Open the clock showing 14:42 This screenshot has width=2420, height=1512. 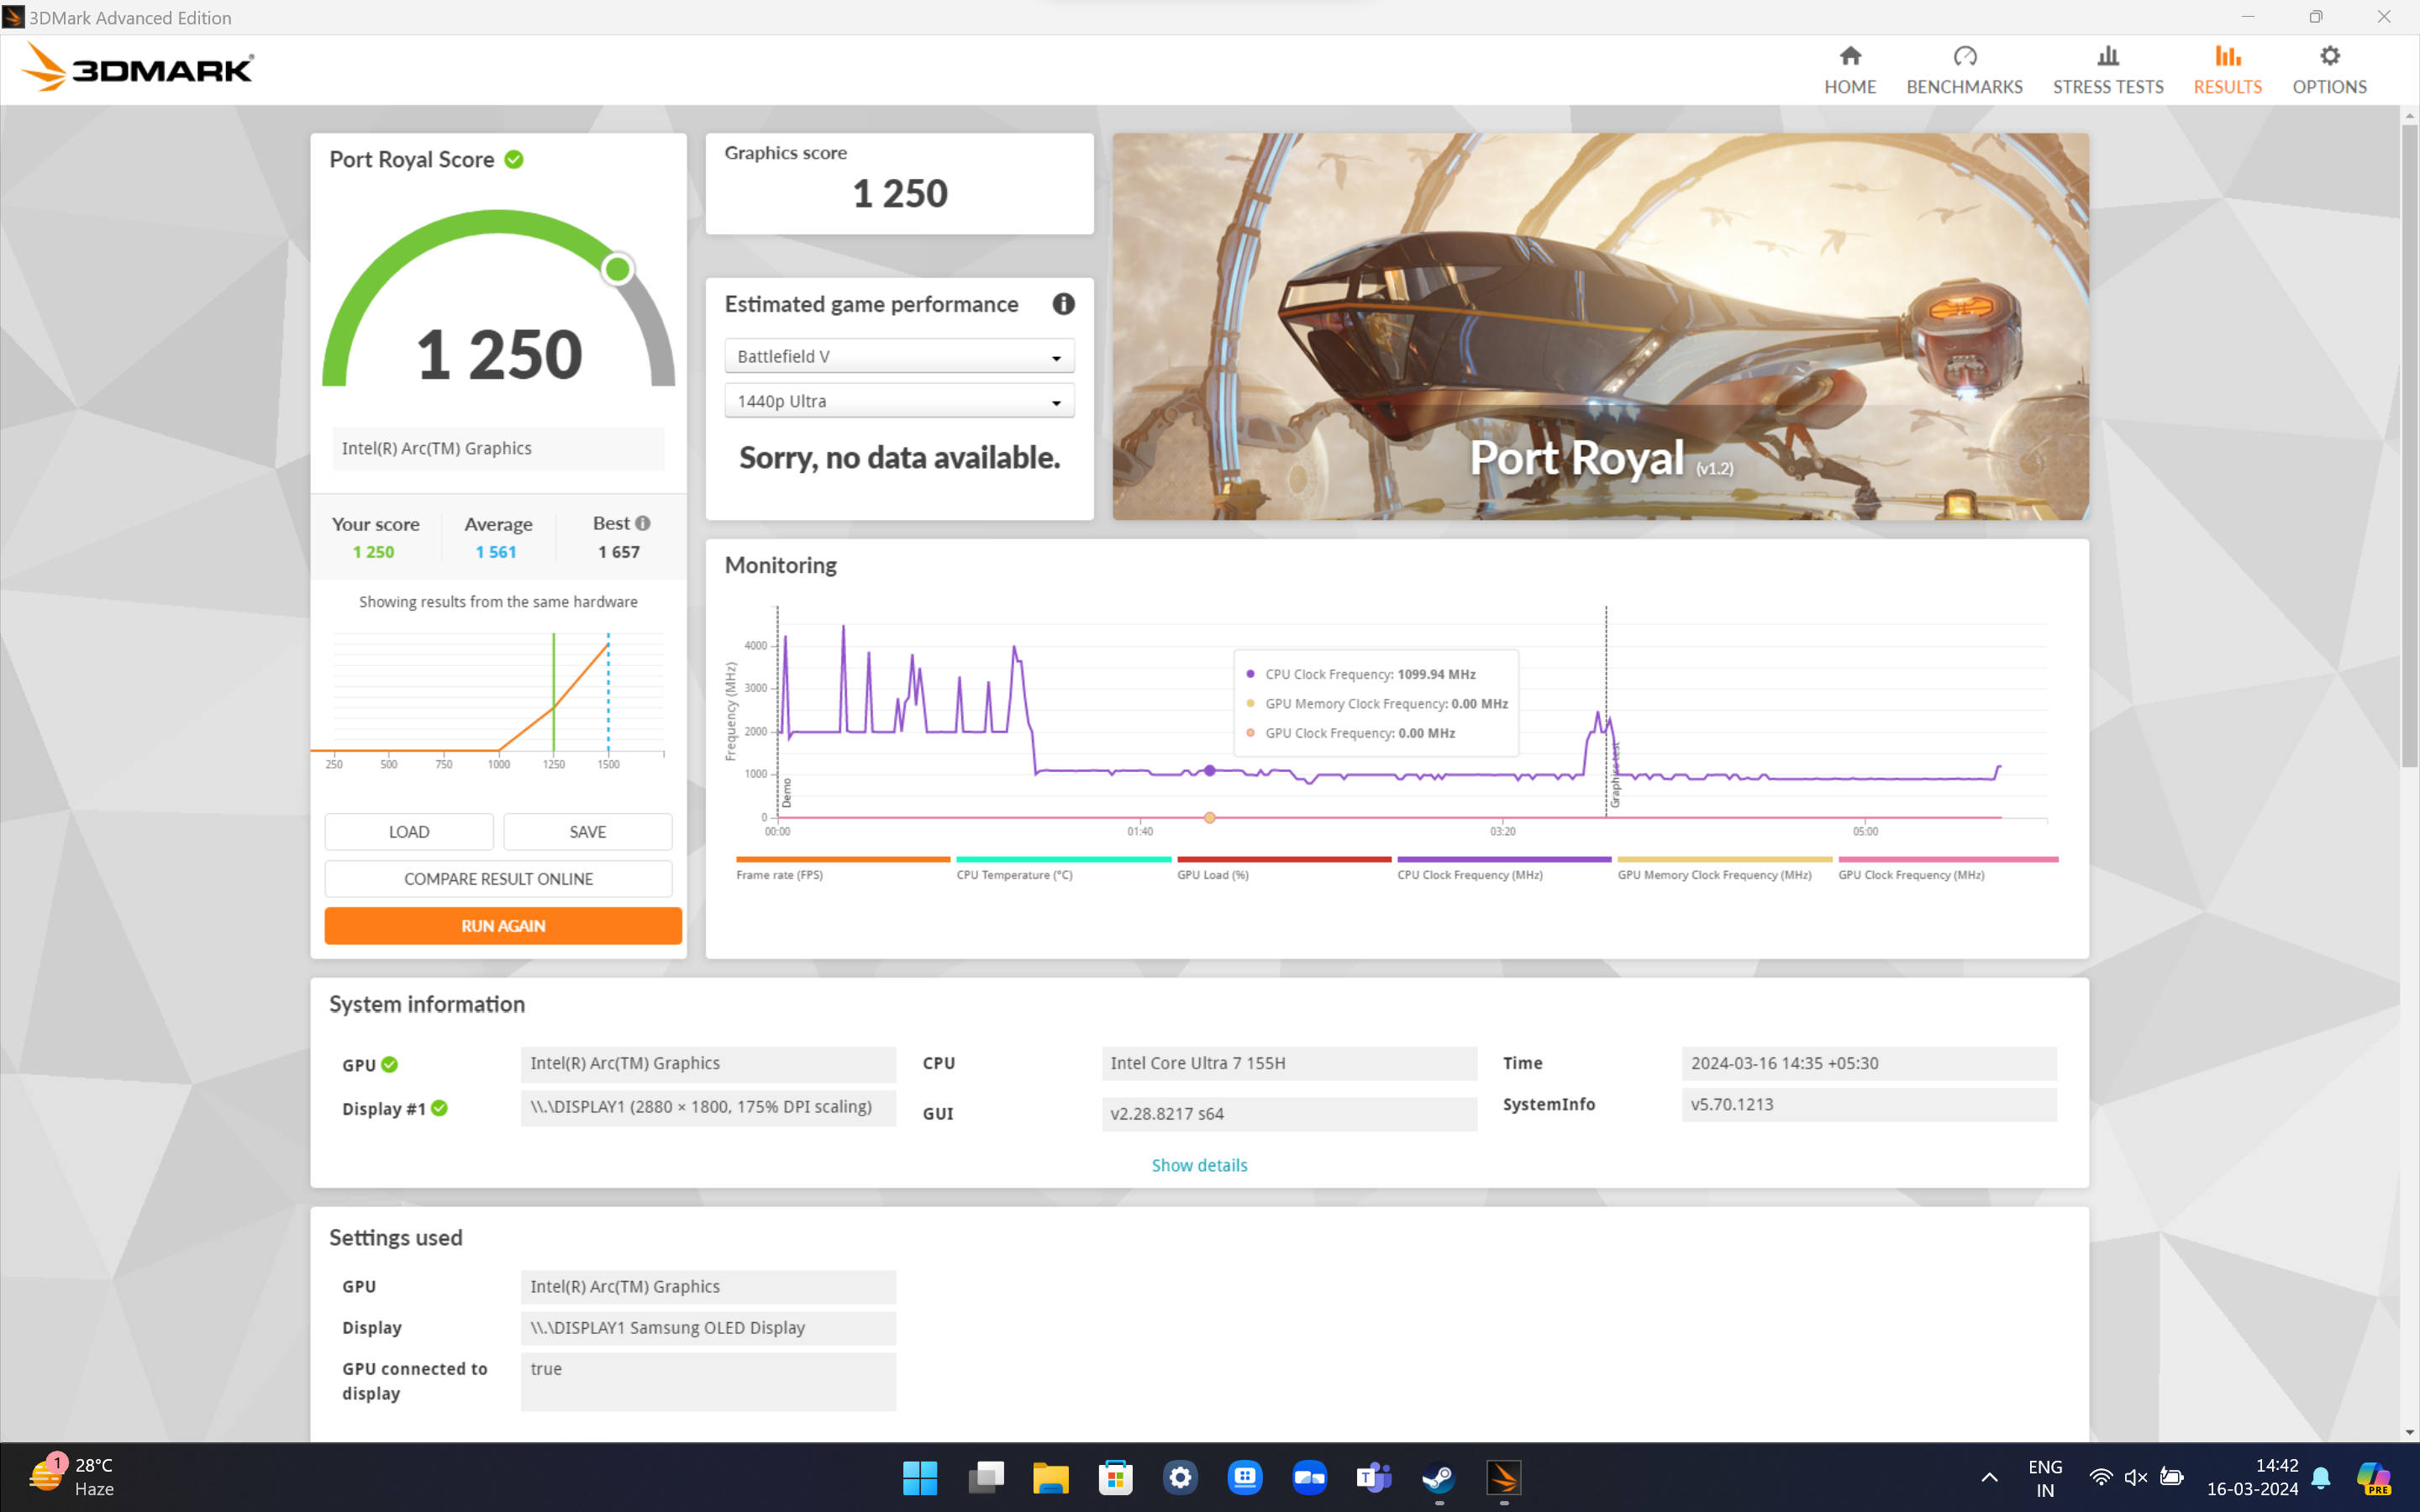click(x=2252, y=1478)
